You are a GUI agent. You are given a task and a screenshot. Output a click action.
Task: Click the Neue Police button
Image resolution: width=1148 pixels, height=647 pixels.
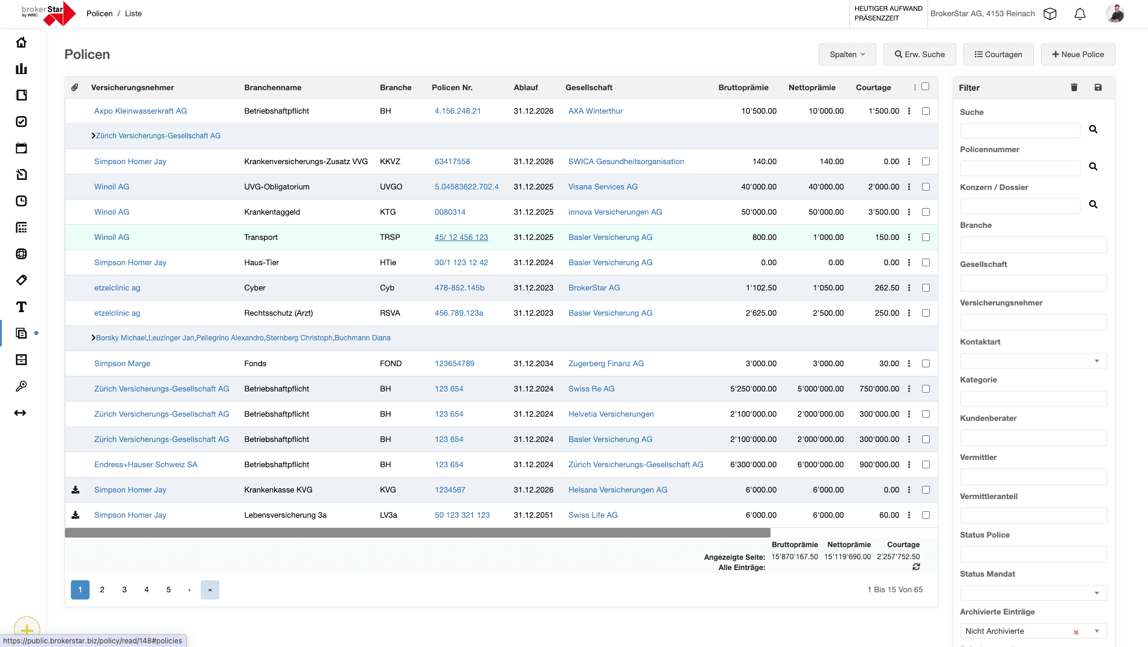point(1078,55)
